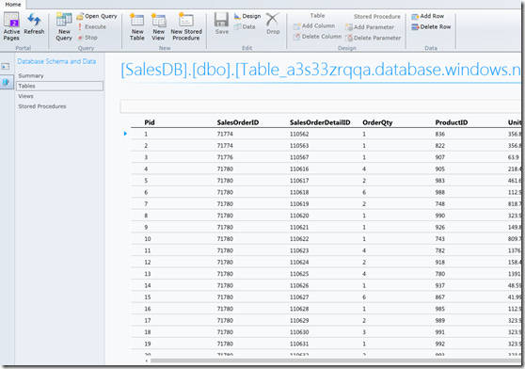
Task: Select ProductID cell 989
Action: [x=440, y=320]
